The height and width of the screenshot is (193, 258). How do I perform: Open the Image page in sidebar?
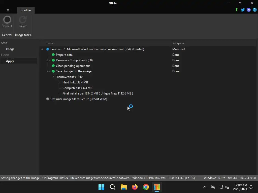click(10, 49)
